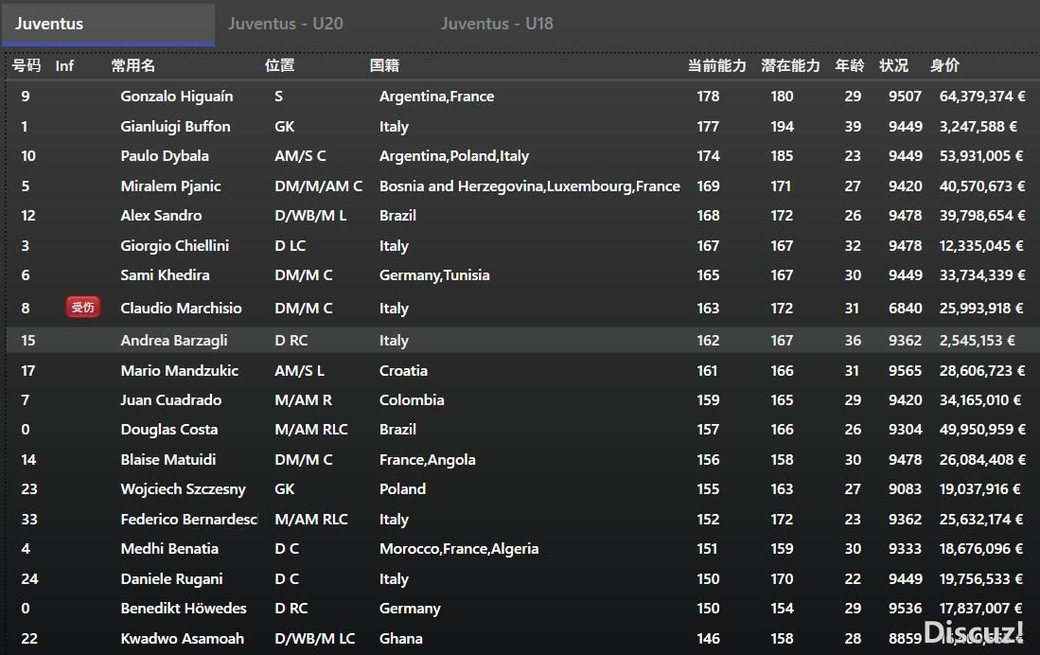Click nationality cell "Poland"
Viewport: 1040px width, 655px height.
[402, 489]
